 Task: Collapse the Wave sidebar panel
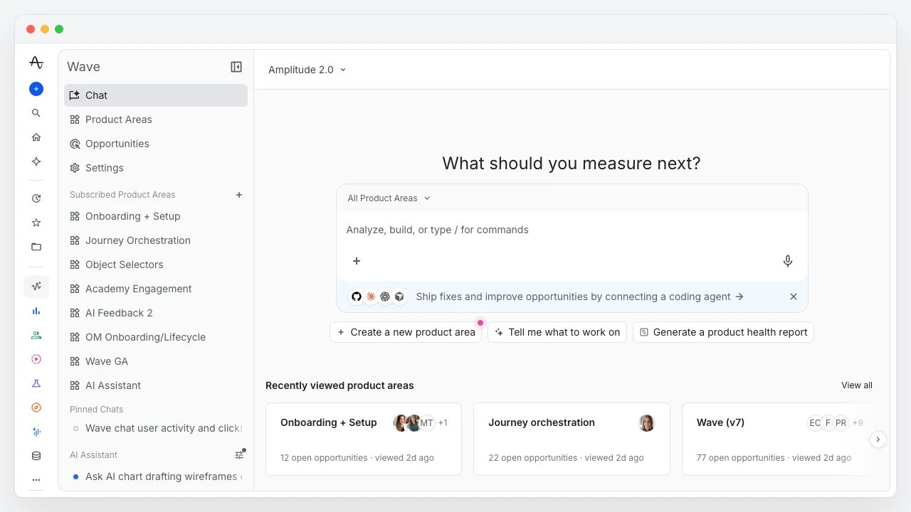[x=236, y=67]
